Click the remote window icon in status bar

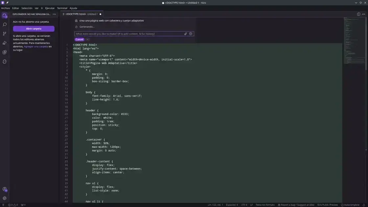coord(3,205)
